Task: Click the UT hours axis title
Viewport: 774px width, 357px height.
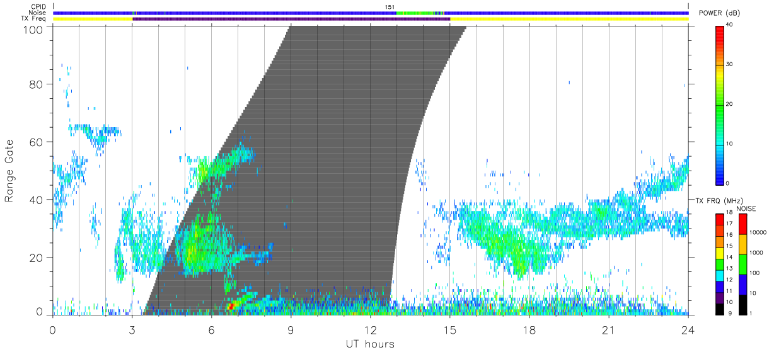Action: point(369,344)
